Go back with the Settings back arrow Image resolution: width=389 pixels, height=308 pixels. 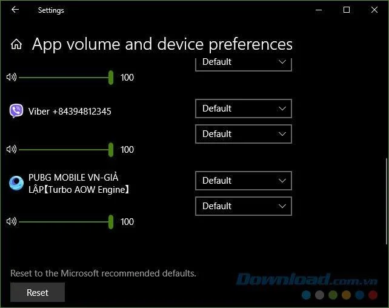[x=15, y=10]
